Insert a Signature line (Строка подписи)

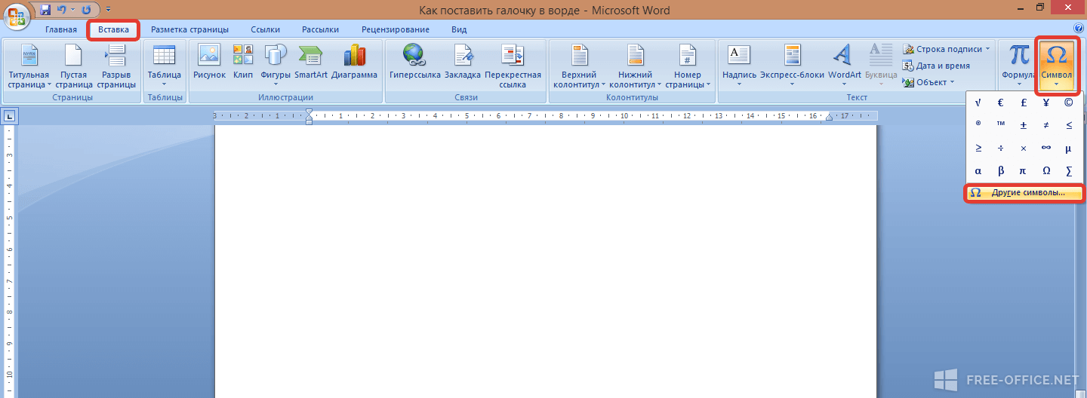coord(947,49)
